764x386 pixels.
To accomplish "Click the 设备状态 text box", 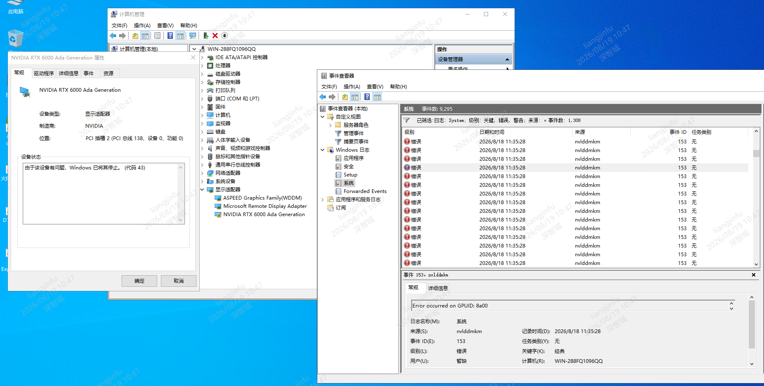I will coord(104,194).
